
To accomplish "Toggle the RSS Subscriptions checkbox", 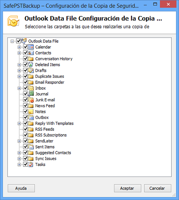I will click(26, 135).
